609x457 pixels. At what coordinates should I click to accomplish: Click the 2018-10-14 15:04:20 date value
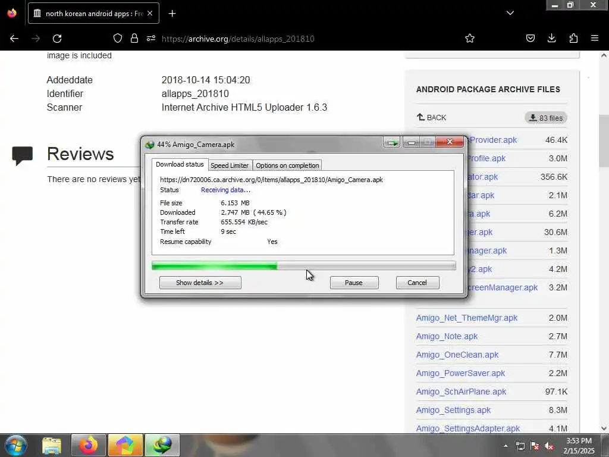click(x=206, y=80)
